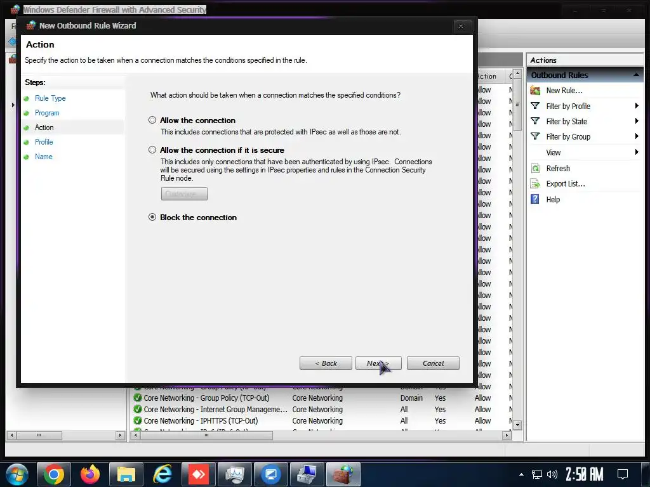
Task: Click the volume speaker tray icon
Action: click(552, 474)
